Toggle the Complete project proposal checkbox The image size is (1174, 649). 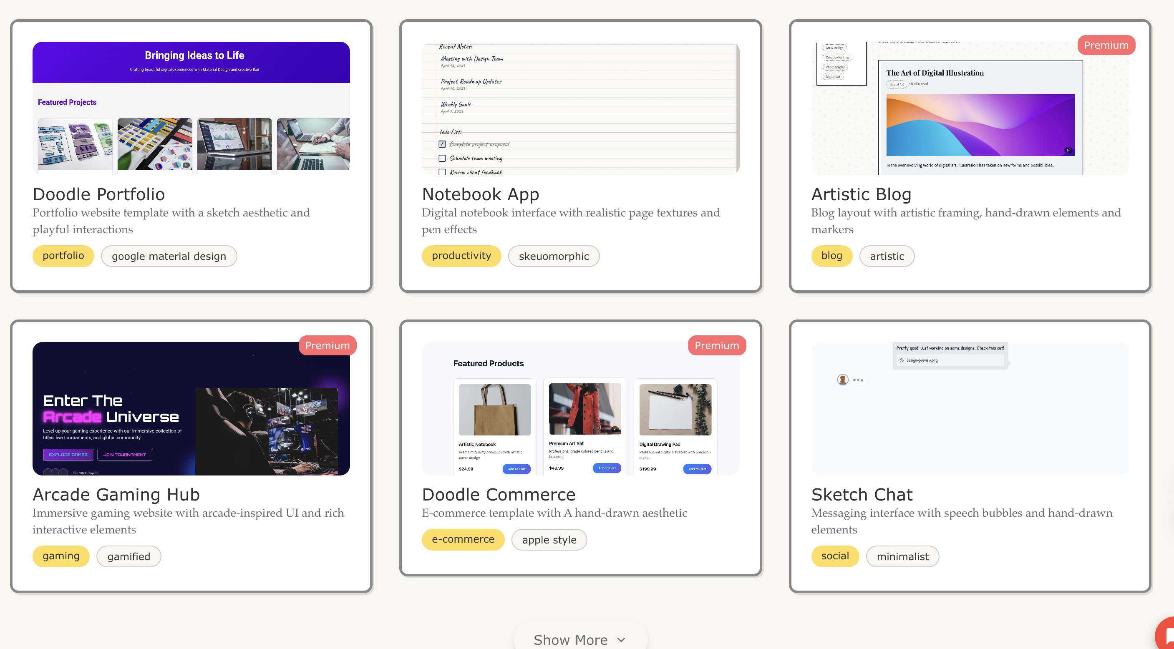(442, 144)
